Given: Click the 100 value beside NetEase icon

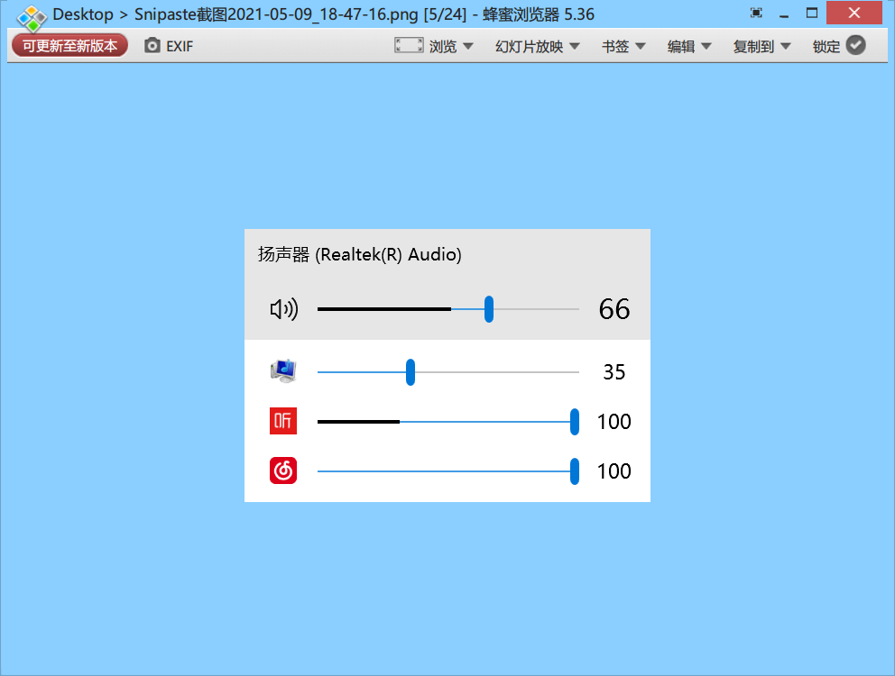Looking at the screenshot, I should (x=614, y=471).
